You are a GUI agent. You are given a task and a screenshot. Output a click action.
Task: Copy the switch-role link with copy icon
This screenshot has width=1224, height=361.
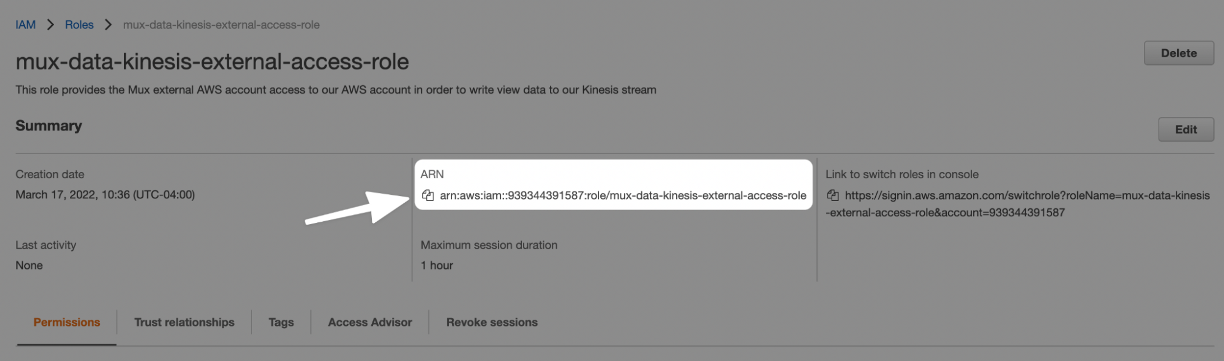(833, 195)
